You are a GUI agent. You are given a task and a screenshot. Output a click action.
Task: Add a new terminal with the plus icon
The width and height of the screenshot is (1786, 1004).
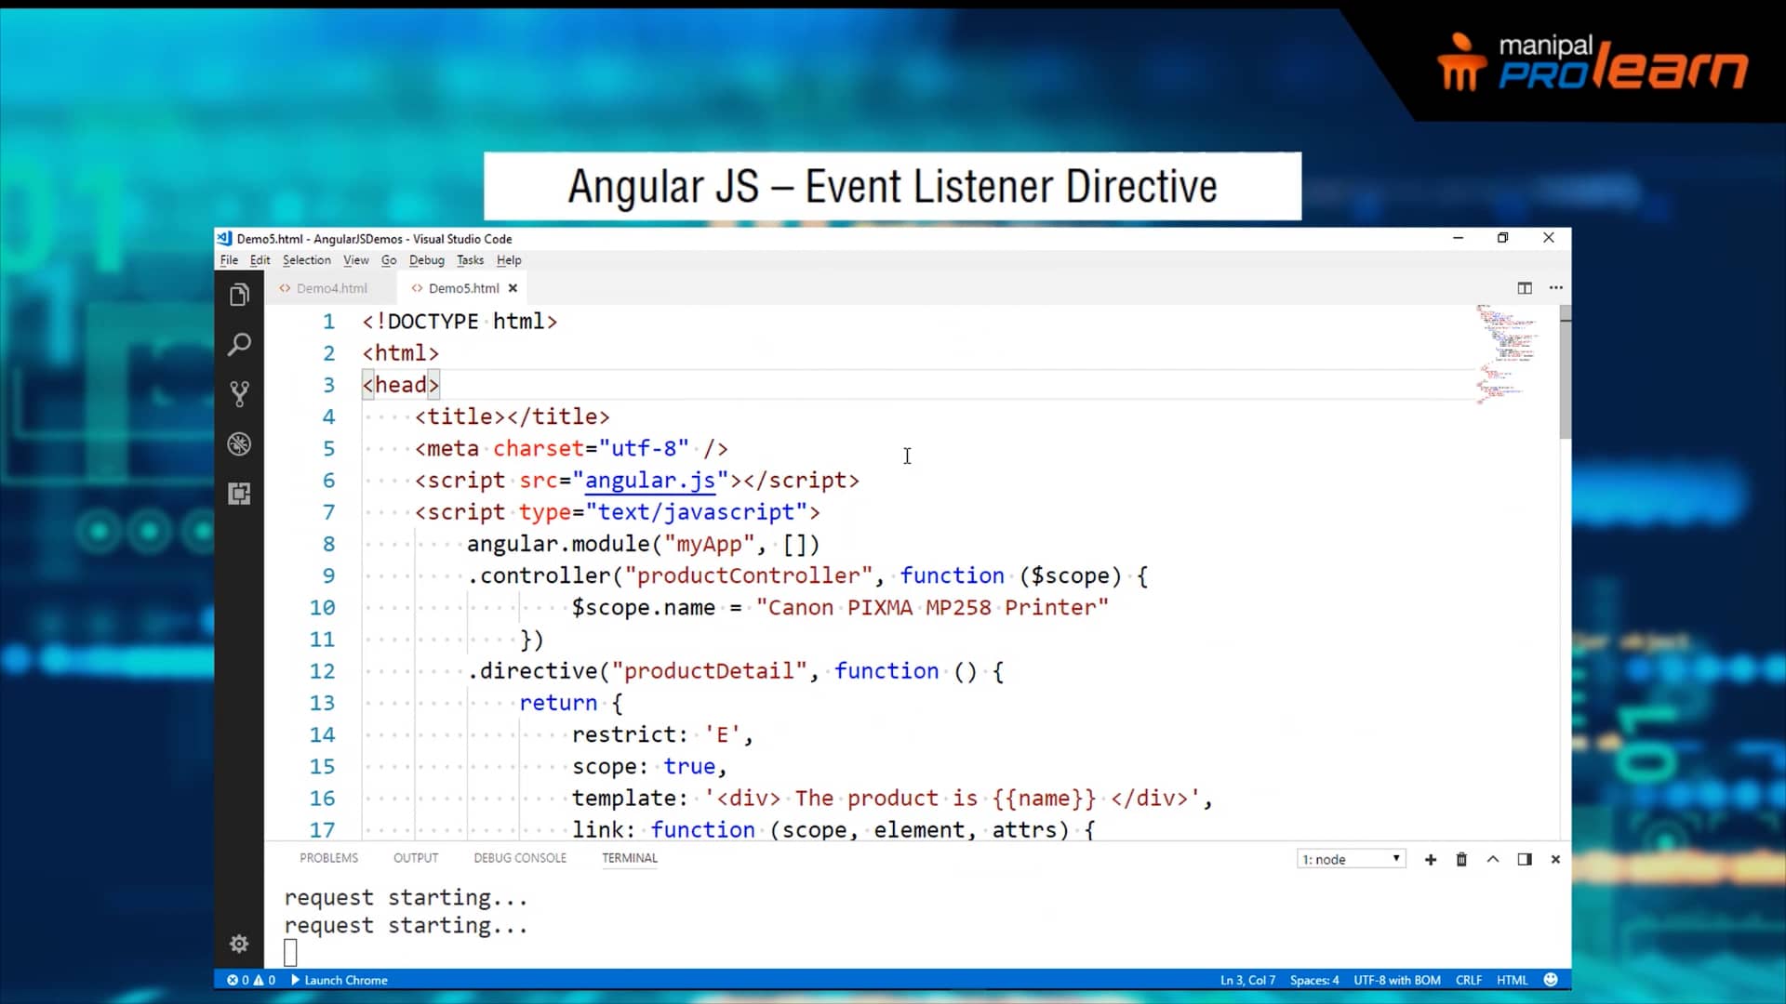tap(1431, 859)
